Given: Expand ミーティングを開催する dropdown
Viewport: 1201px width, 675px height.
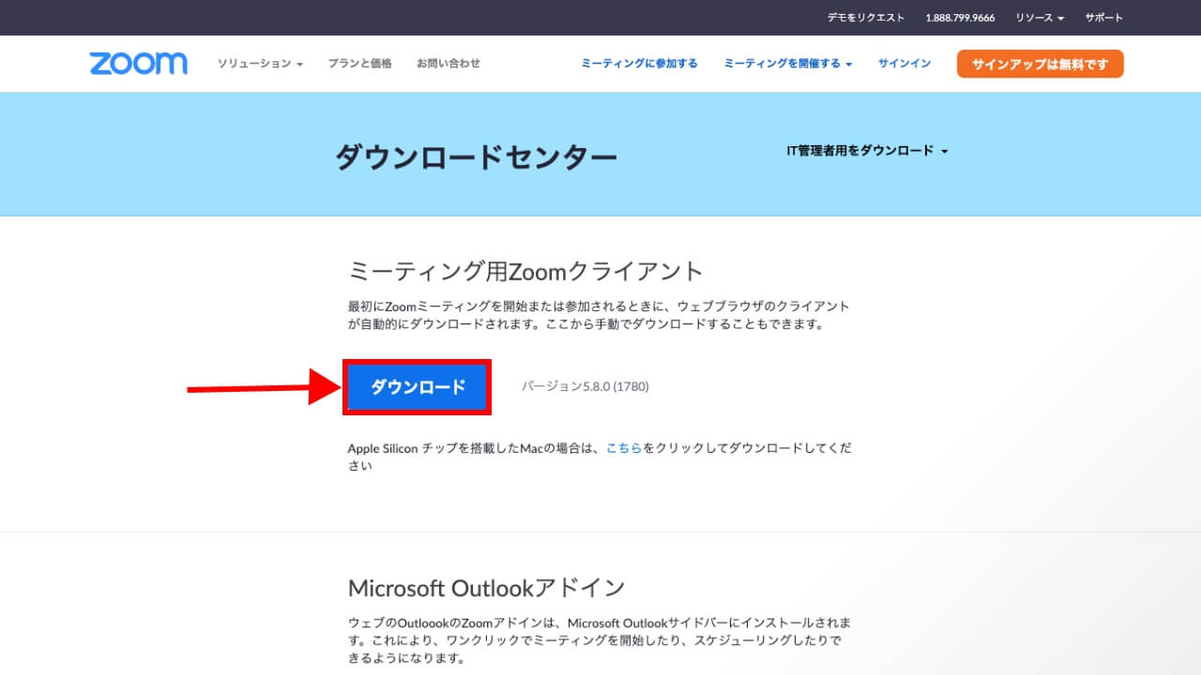Looking at the screenshot, I should [x=787, y=64].
